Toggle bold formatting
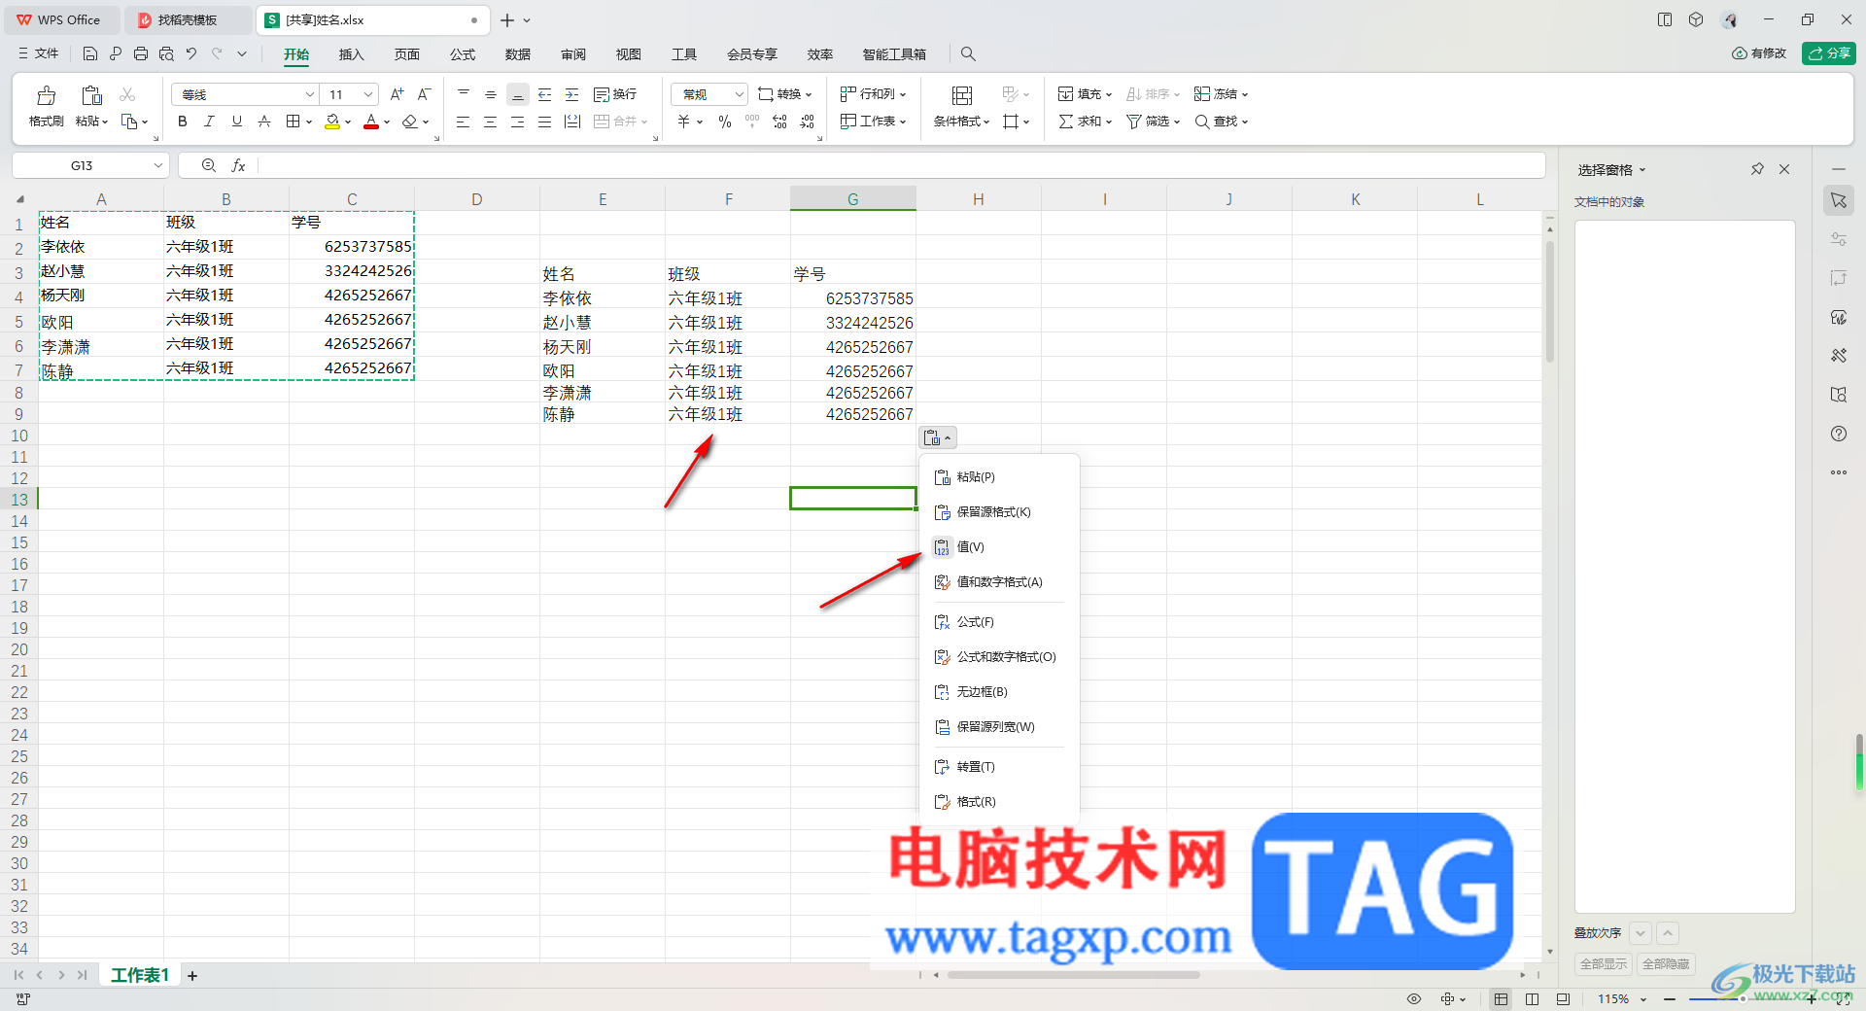 tap(182, 122)
